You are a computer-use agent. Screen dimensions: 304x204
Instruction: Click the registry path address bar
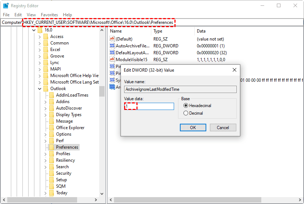tap(152, 22)
